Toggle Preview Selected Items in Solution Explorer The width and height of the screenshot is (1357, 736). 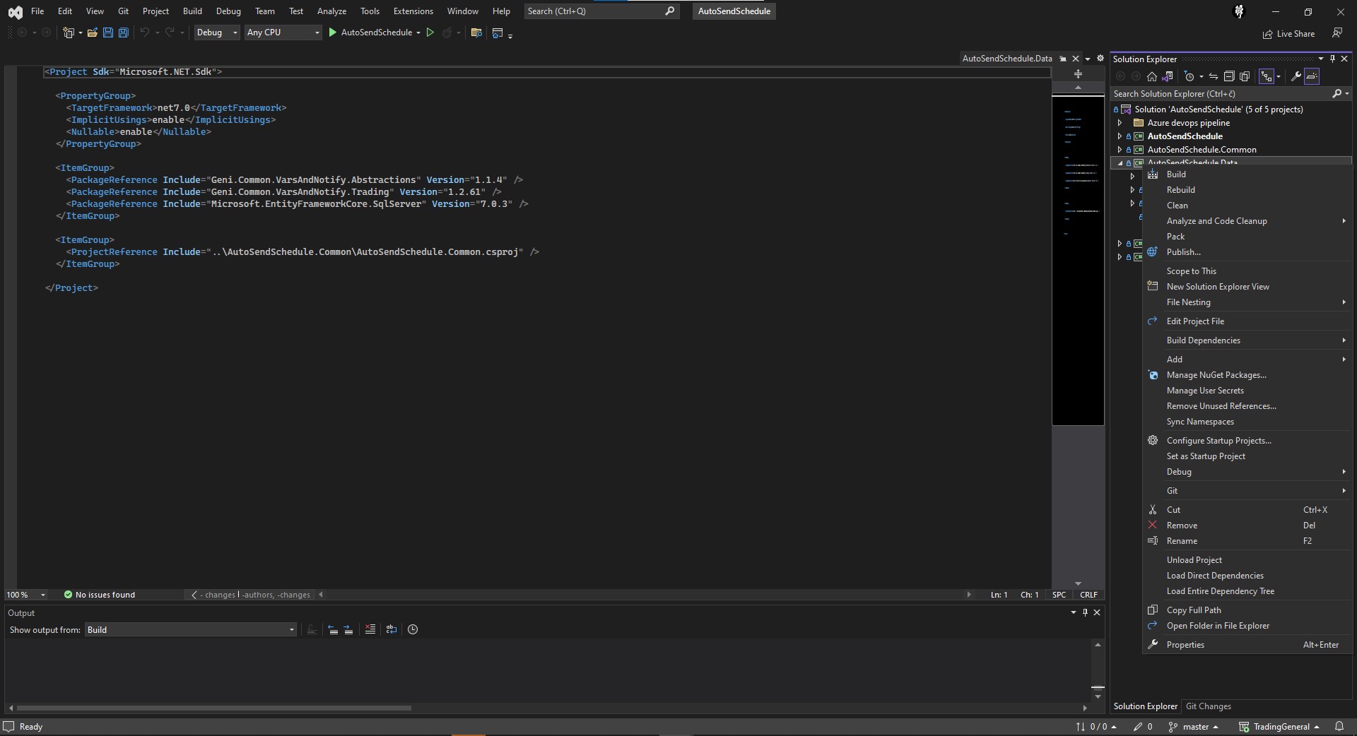1312,76
